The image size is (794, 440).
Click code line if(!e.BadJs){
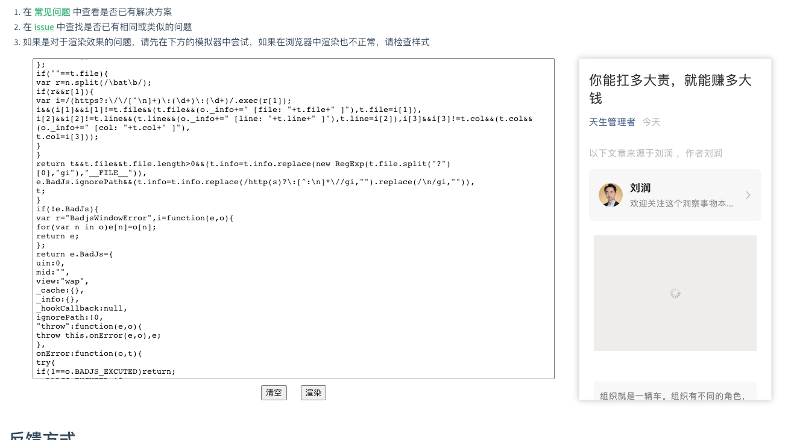point(68,209)
